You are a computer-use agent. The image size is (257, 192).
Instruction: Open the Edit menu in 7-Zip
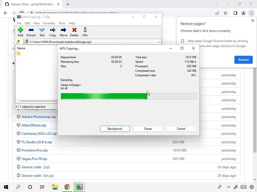click(x=27, y=23)
